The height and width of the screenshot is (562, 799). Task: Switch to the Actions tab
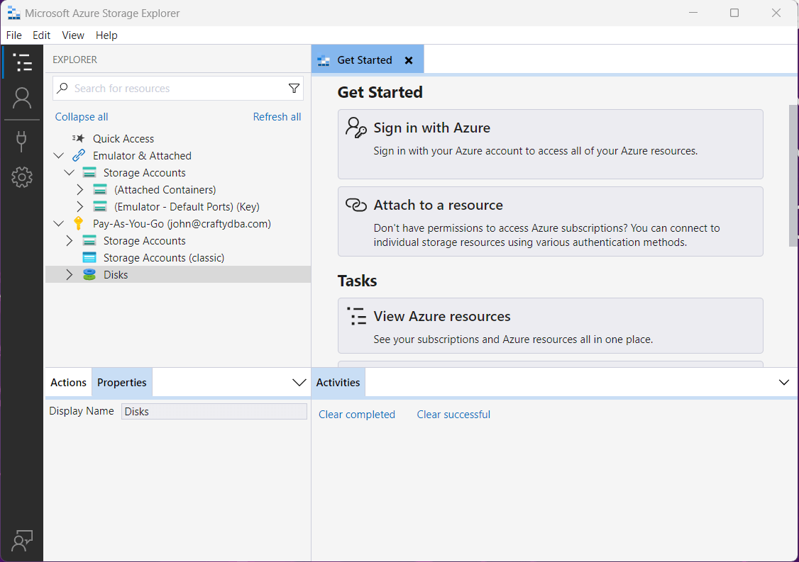tap(68, 383)
